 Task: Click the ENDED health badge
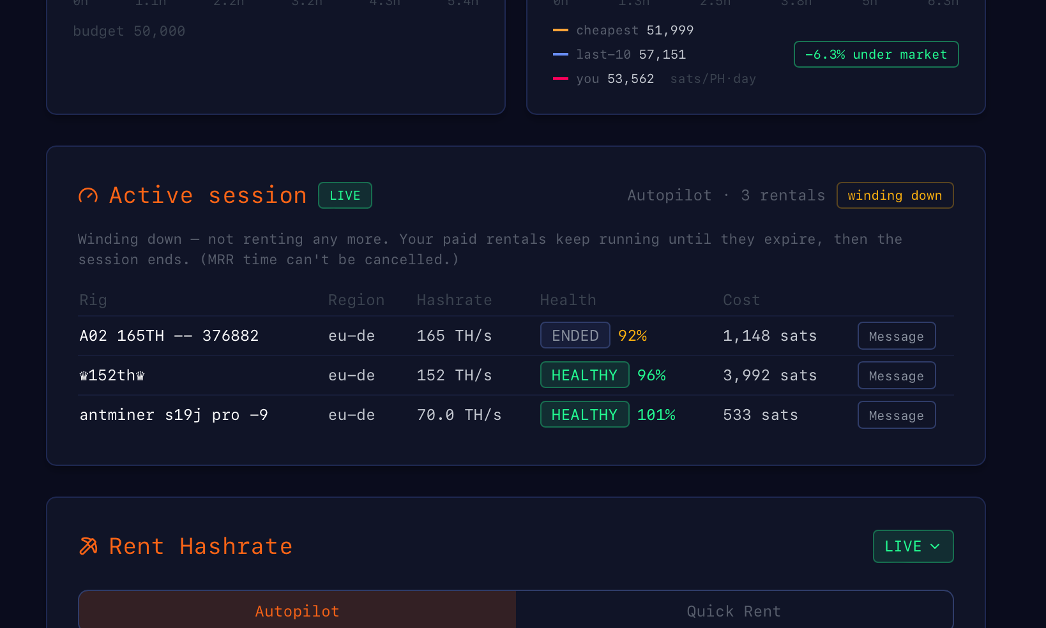575,336
